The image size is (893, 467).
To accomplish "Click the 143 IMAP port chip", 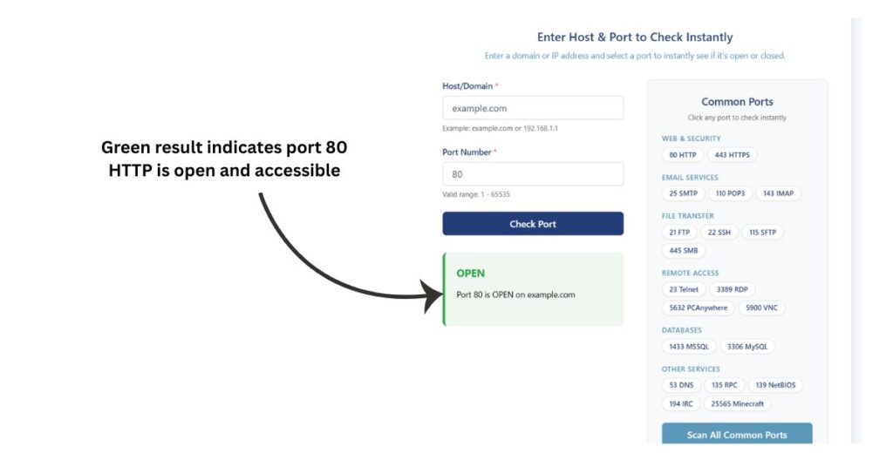I will tap(778, 193).
